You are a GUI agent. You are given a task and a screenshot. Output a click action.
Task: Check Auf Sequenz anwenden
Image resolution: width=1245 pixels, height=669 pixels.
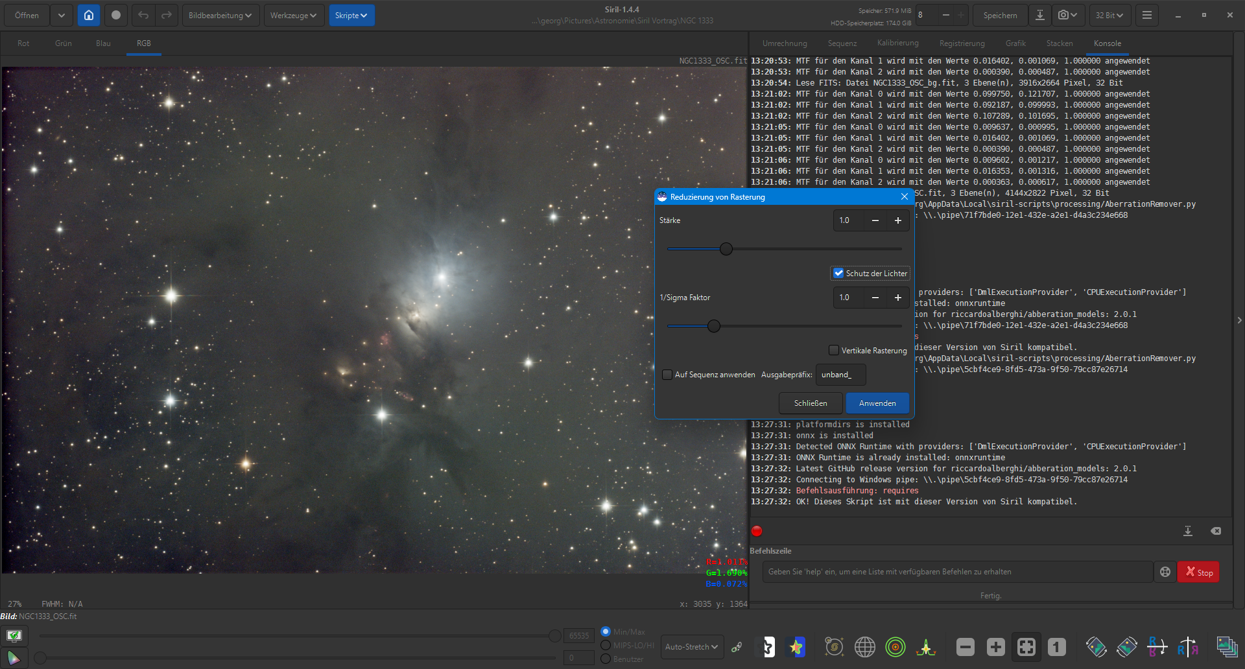[x=667, y=375]
